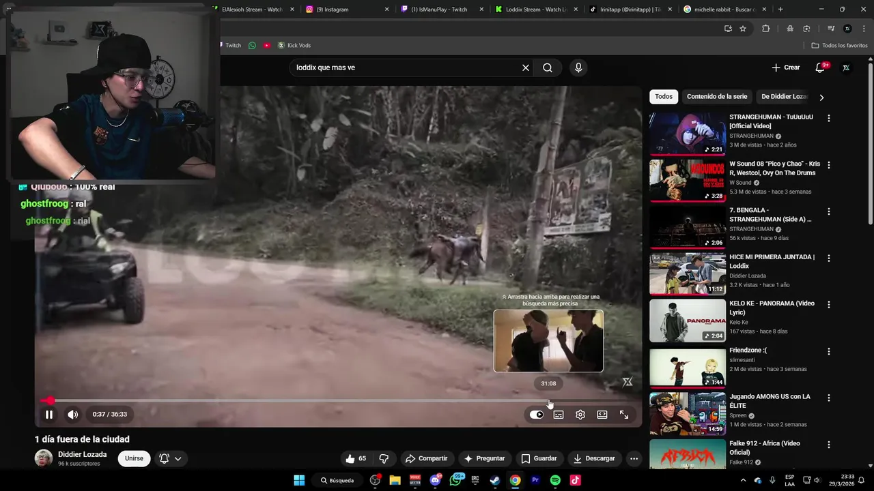Open Chrome extensions puzzle icon
This screenshot has width=874, height=491.
765,28
